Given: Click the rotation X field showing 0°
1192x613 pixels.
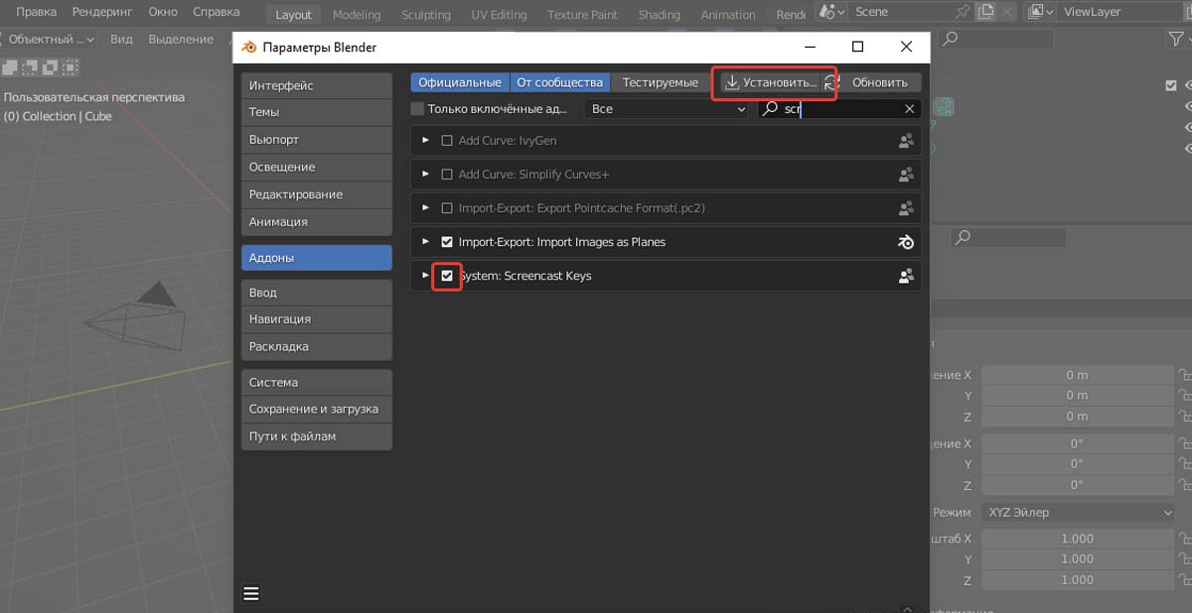Looking at the screenshot, I should [x=1077, y=443].
